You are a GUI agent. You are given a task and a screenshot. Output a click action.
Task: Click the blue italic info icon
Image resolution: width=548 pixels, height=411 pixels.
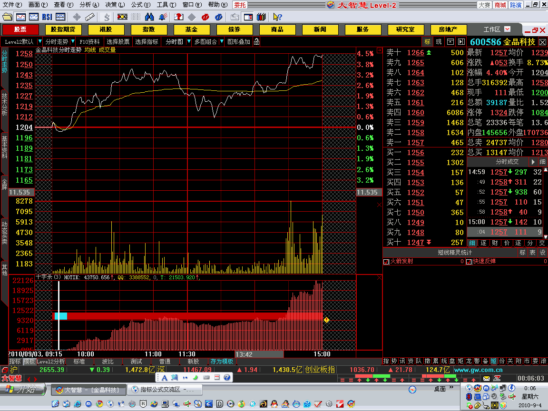pos(219,17)
